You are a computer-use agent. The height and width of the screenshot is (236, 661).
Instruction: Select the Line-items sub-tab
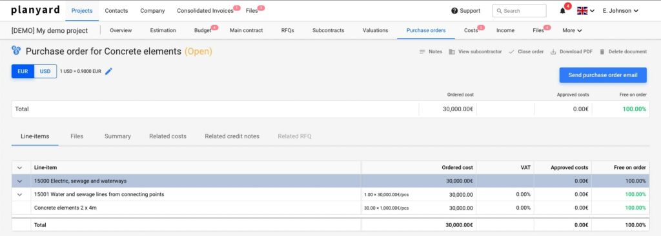[x=35, y=136]
